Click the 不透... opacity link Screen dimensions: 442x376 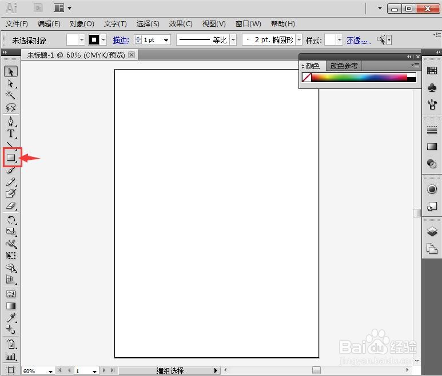pos(359,41)
